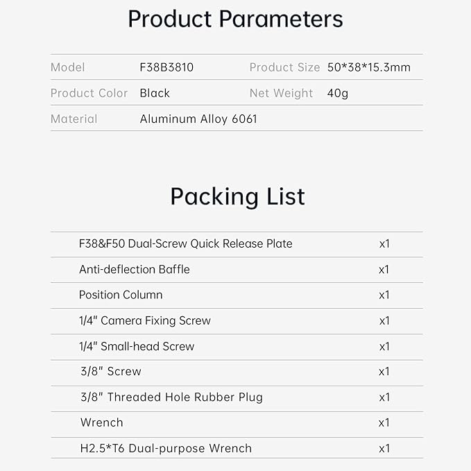Click the Anti-deflection Baffle item
Screen dimensions: 471x471
click(x=135, y=269)
